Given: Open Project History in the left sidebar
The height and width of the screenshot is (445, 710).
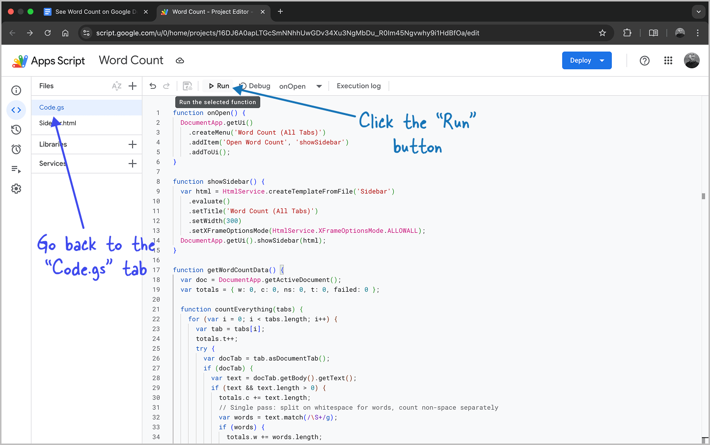Looking at the screenshot, I should coord(16,130).
